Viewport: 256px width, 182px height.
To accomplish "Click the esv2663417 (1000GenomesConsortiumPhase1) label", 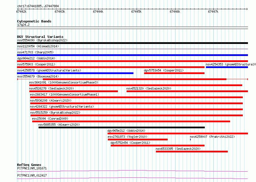I will tap(64, 94).
